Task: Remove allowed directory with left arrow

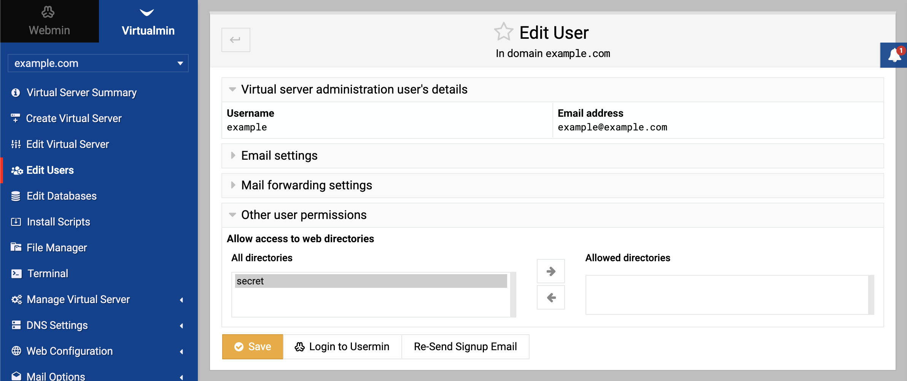Action: coord(551,297)
